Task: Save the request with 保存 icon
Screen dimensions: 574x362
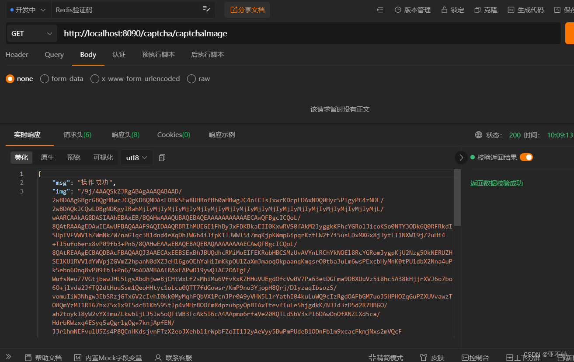Action: click(563, 10)
